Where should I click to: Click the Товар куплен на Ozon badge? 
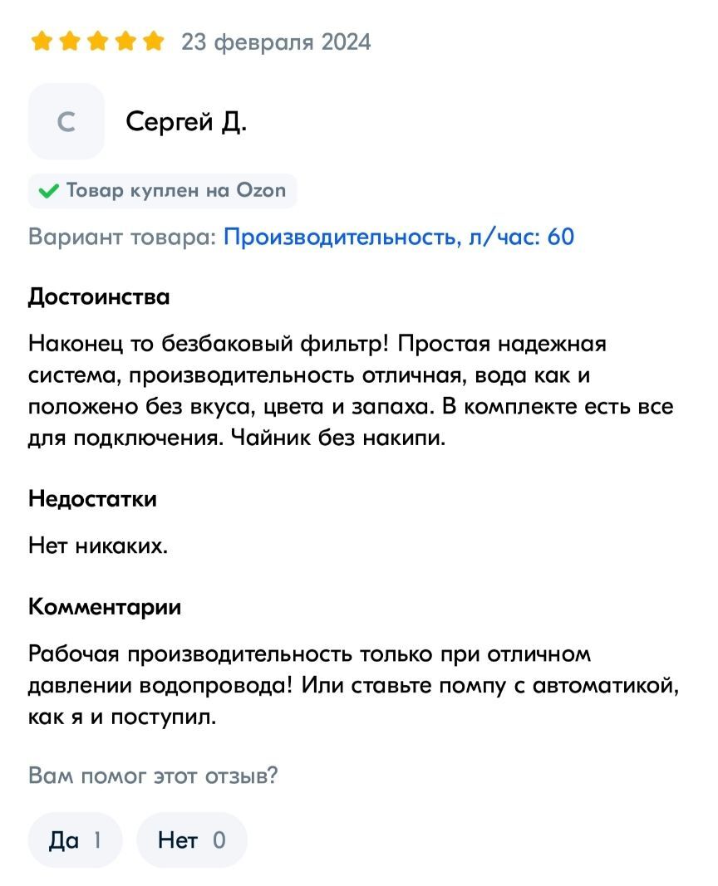(162, 191)
